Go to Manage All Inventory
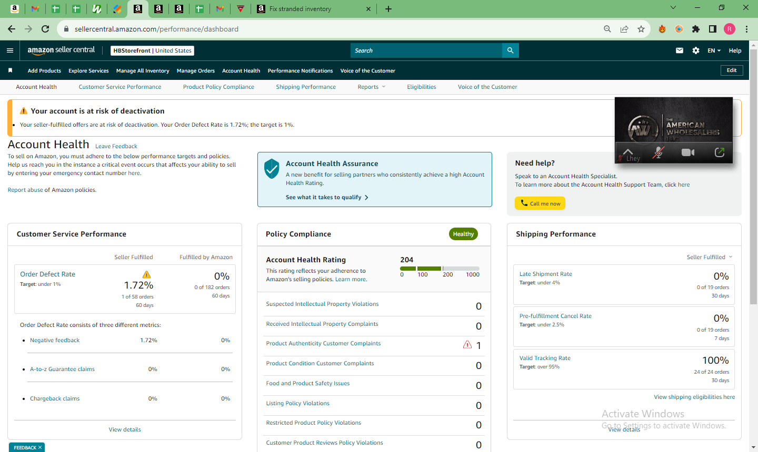 pos(143,70)
